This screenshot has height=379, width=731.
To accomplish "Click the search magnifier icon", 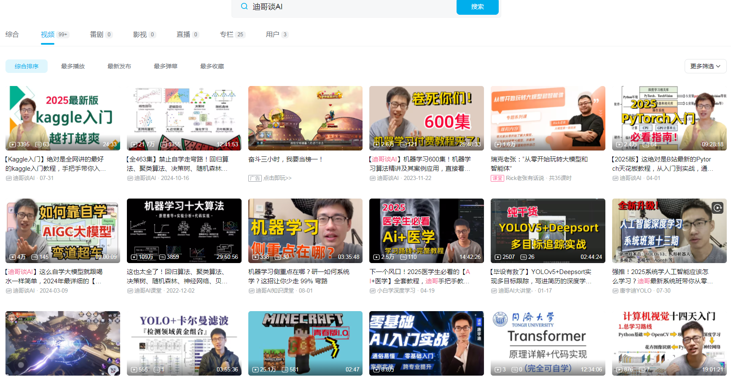I will point(244,6).
